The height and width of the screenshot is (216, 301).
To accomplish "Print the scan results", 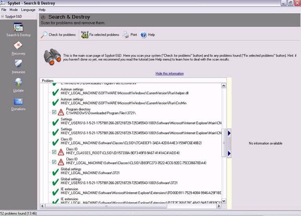I will pyautogui.click(x=130, y=35).
